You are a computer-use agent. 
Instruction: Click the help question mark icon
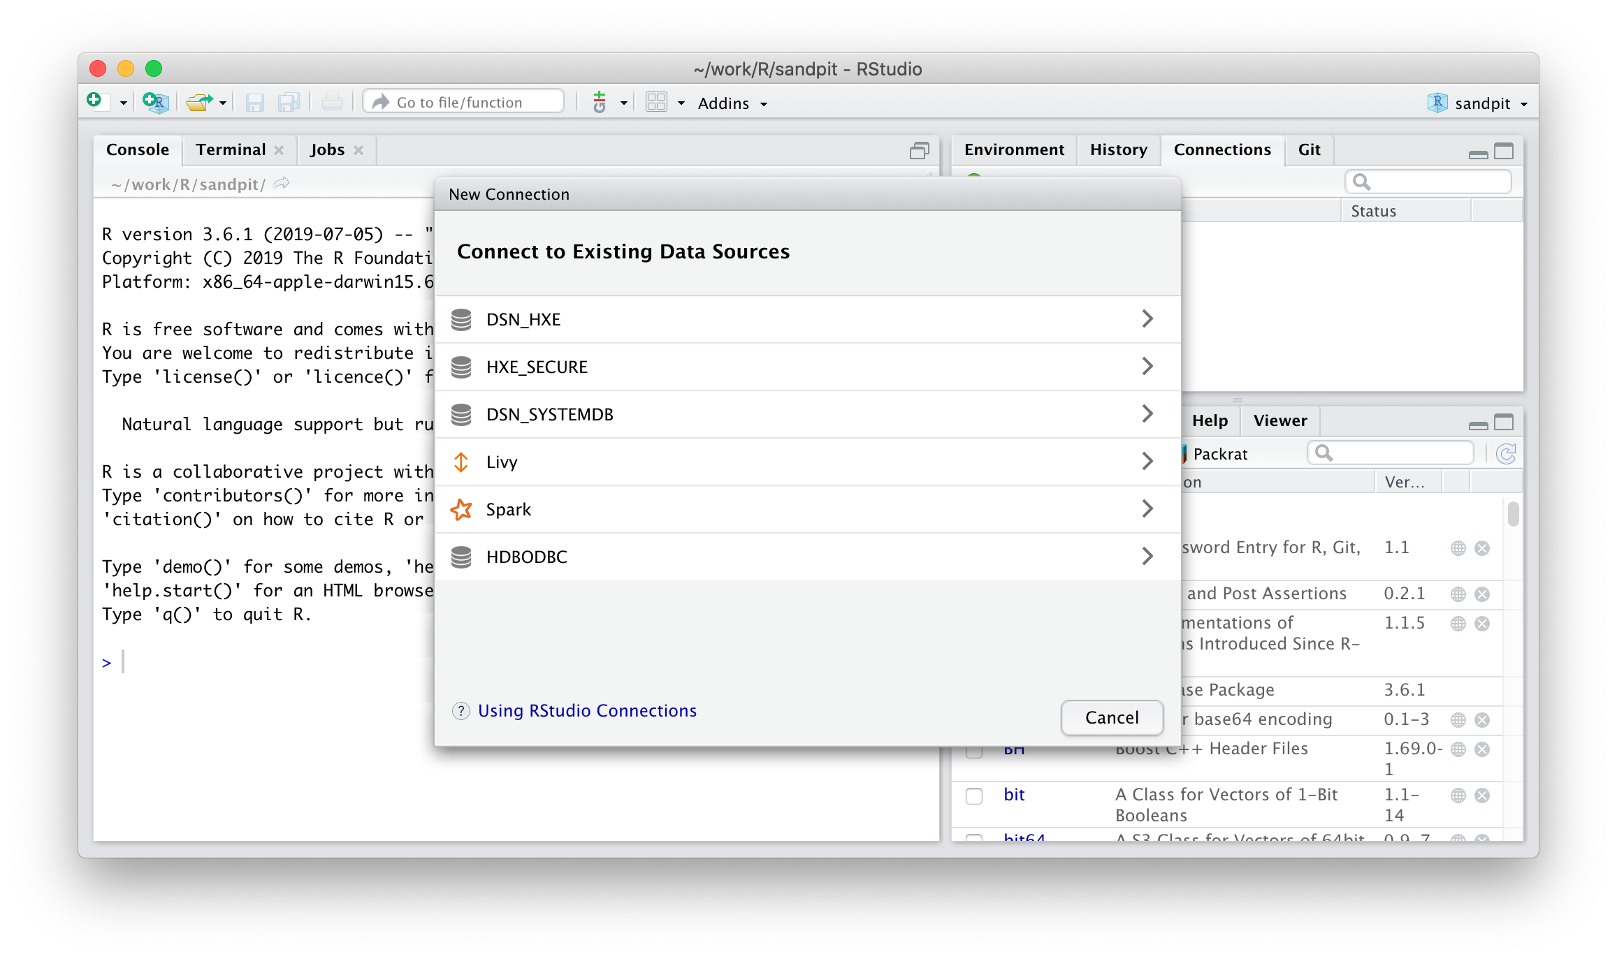[x=461, y=711]
